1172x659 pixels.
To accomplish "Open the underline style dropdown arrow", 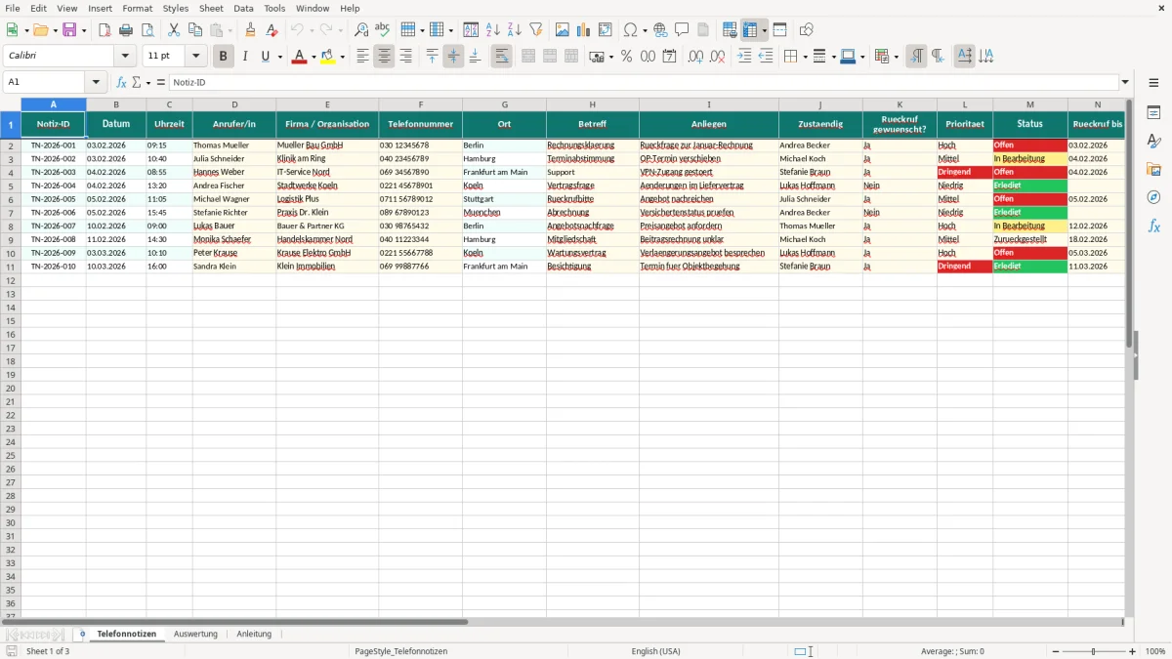I will pyautogui.click(x=280, y=57).
